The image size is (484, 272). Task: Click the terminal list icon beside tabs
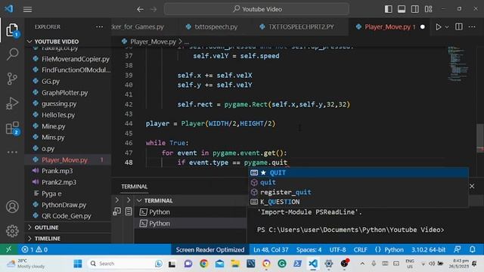[x=129, y=212]
